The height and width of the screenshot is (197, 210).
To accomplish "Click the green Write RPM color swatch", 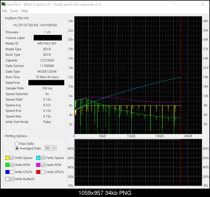I will (x=7, y=165).
